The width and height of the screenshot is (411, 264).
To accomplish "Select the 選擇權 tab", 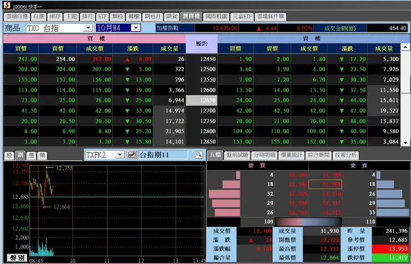I will pos(191,16).
